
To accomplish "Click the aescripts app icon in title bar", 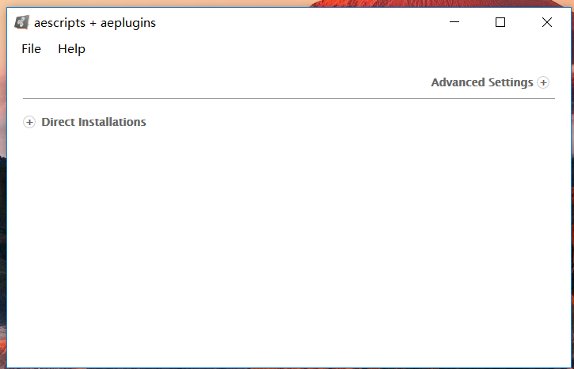I will coord(21,22).
